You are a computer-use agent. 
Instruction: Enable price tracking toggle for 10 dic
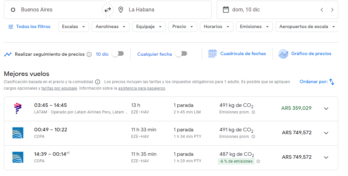118,54
